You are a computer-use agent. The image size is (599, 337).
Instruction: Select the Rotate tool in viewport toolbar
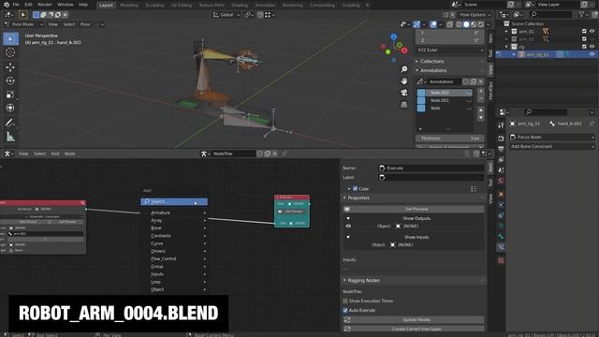pyautogui.click(x=10, y=81)
